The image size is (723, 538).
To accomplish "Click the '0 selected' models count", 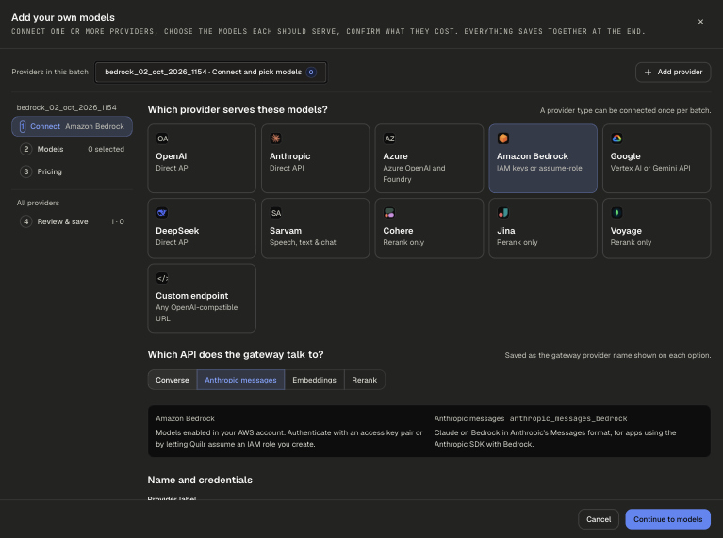I will pyautogui.click(x=107, y=149).
